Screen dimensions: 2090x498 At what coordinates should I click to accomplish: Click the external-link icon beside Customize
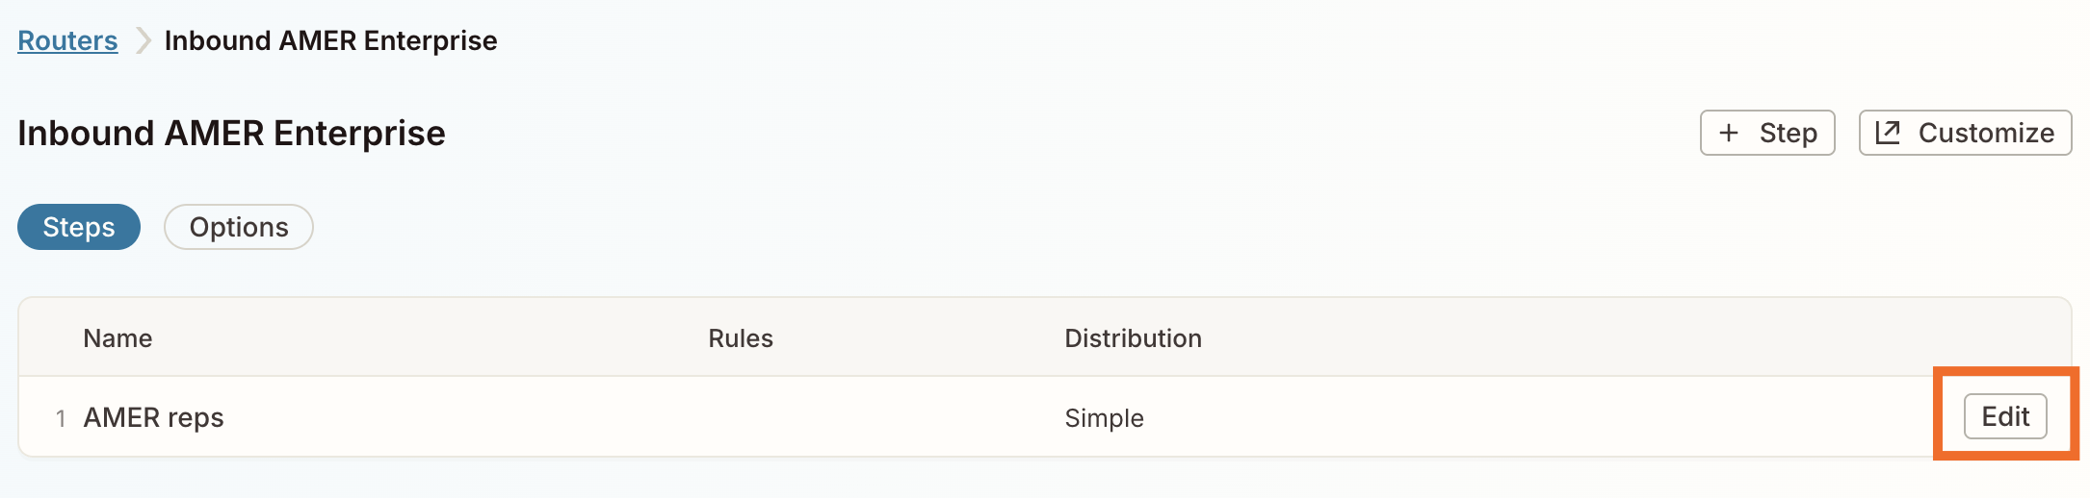1888,133
